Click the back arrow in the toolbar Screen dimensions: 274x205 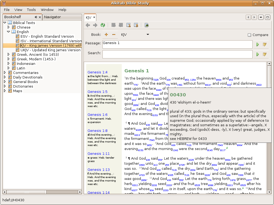coord(88,25)
